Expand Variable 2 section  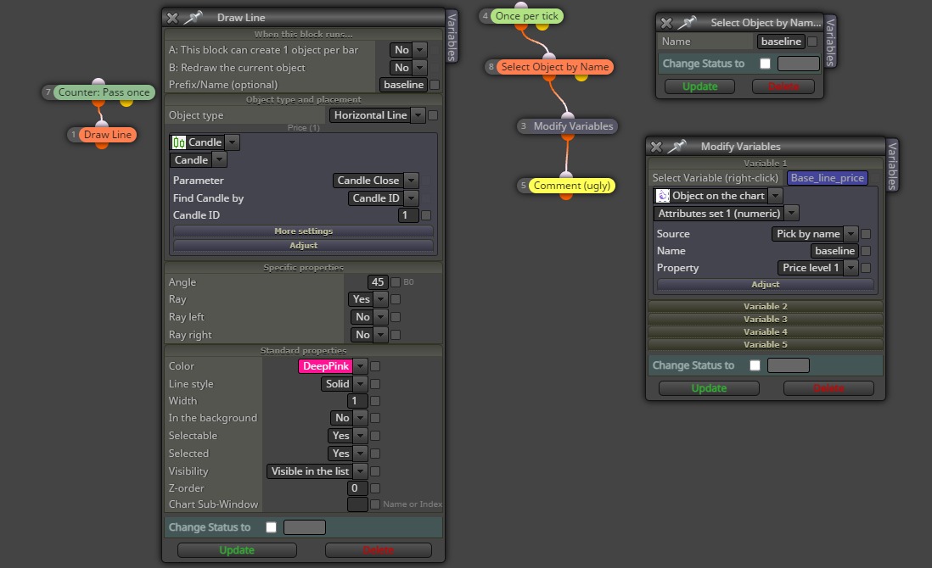tap(765, 306)
